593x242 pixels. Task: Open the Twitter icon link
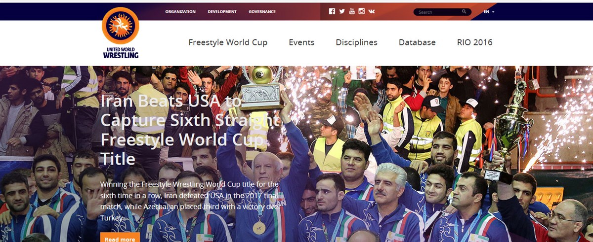tap(342, 11)
